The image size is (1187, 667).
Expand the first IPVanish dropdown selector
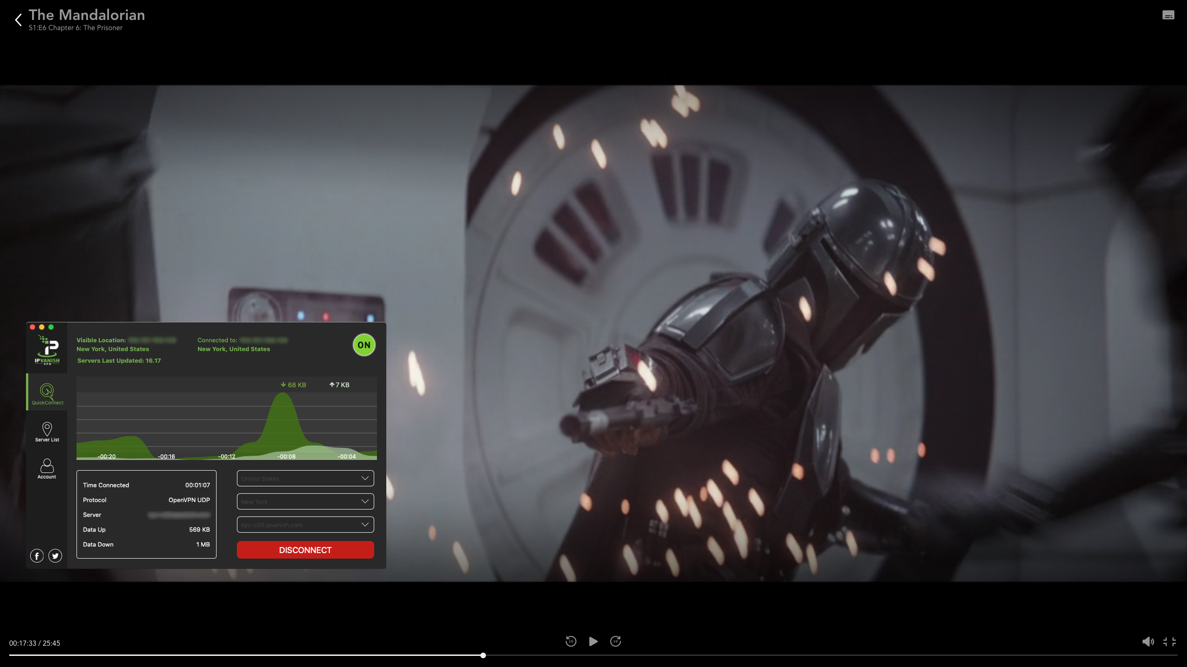coord(305,479)
